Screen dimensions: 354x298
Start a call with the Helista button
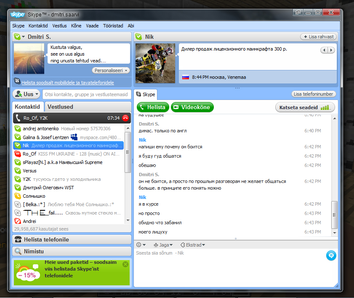153,107
